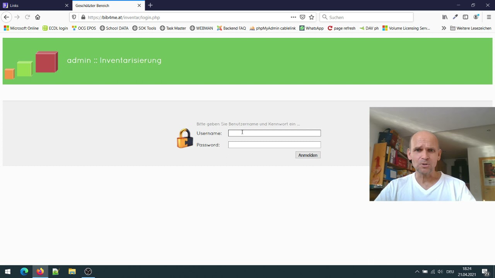This screenshot has width=495, height=278.
Task: Open the notification center icon
Action: click(485, 272)
